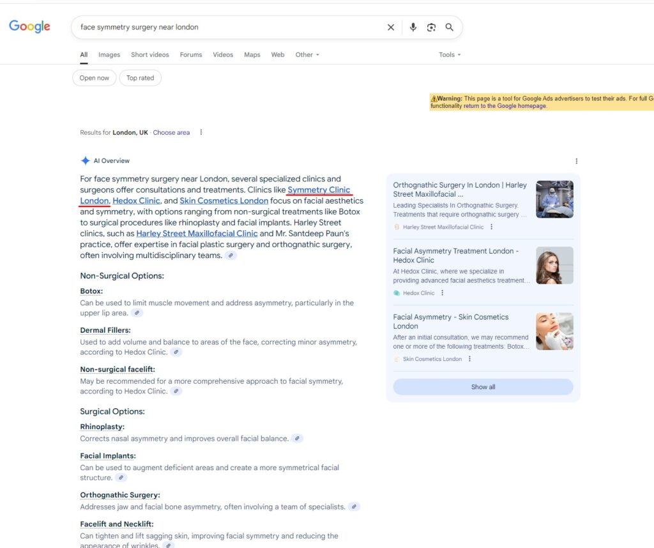Switch to the Maps tab

(252, 55)
